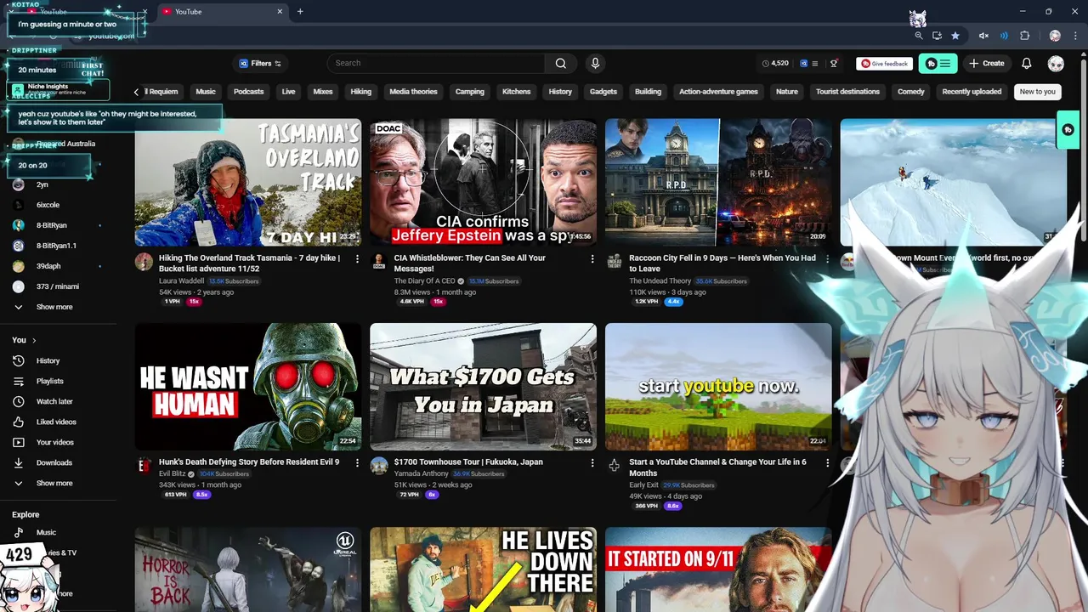Viewport: 1088px width, 612px height.
Task: Open the TubeBuddy green menu button
Action: coord(938,64)
